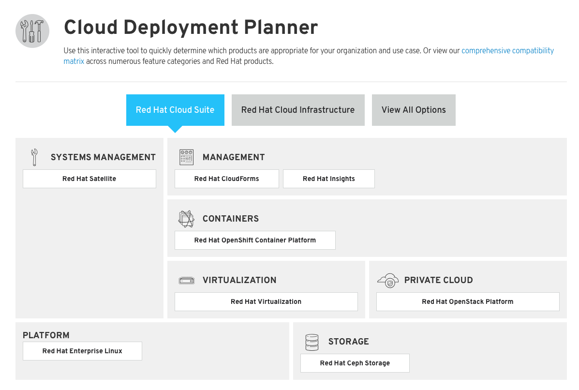Click the Cloud Deployment Planner tools icon

coord(32,30)
